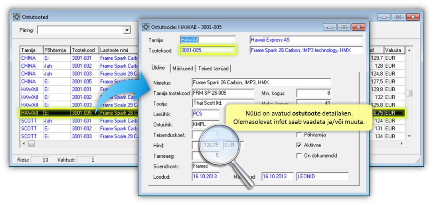Click the vertical scrollbar thumb in Ostutooted
This screenshot has width=433, height=205.
tap(409, 93)
